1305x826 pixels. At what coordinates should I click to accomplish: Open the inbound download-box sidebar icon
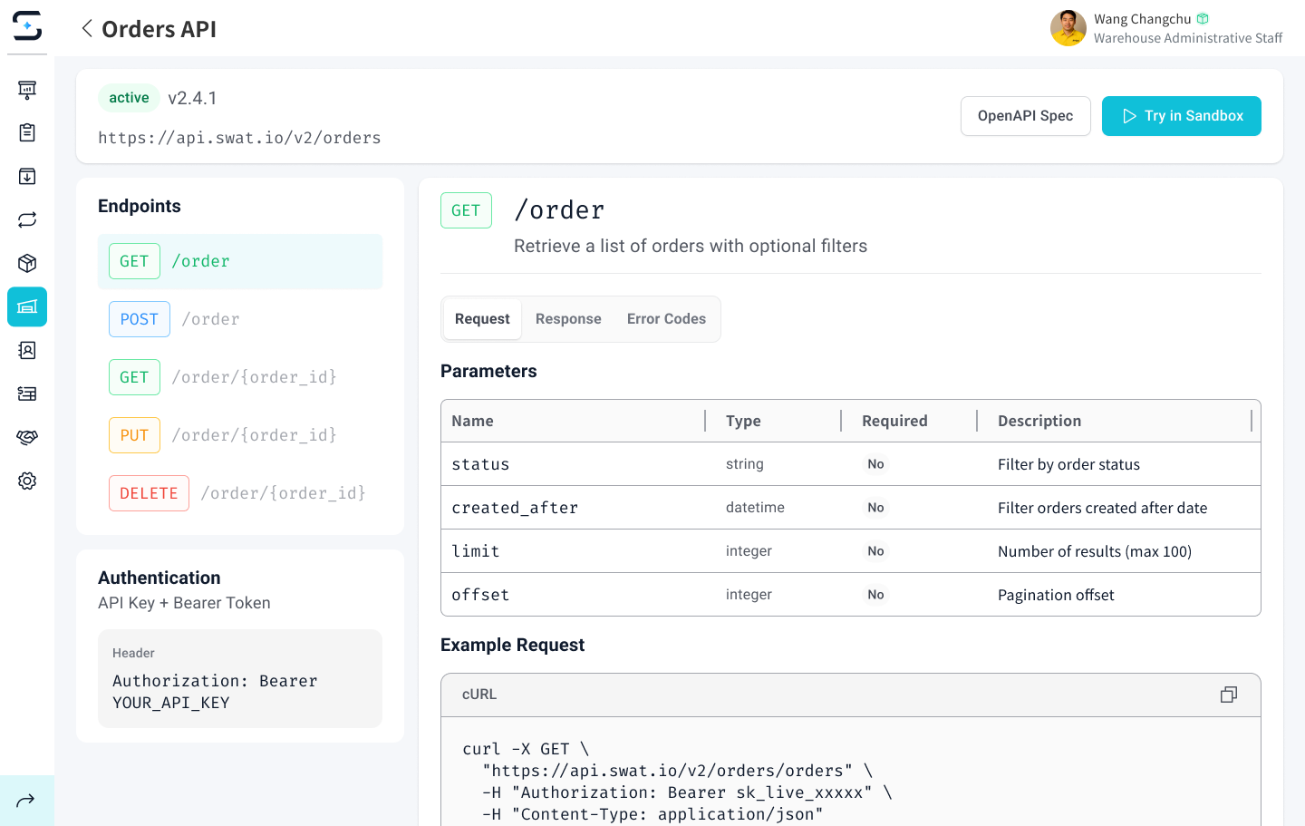coord(27,176)
